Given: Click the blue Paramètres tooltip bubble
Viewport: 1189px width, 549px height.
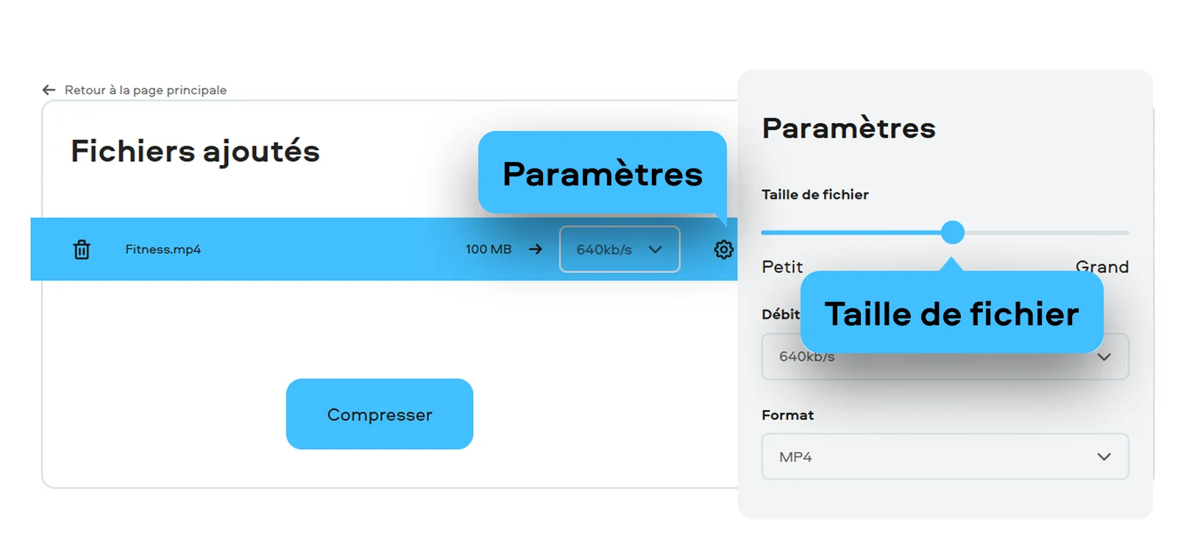Looking at the screenshot, I should [602, 174].
